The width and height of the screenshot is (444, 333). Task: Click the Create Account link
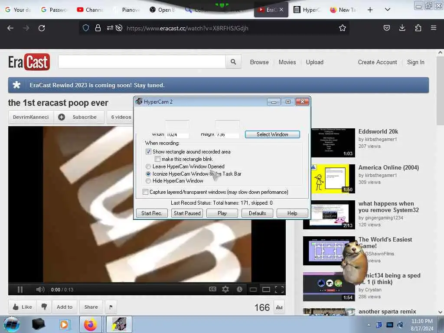coord(378,62)
